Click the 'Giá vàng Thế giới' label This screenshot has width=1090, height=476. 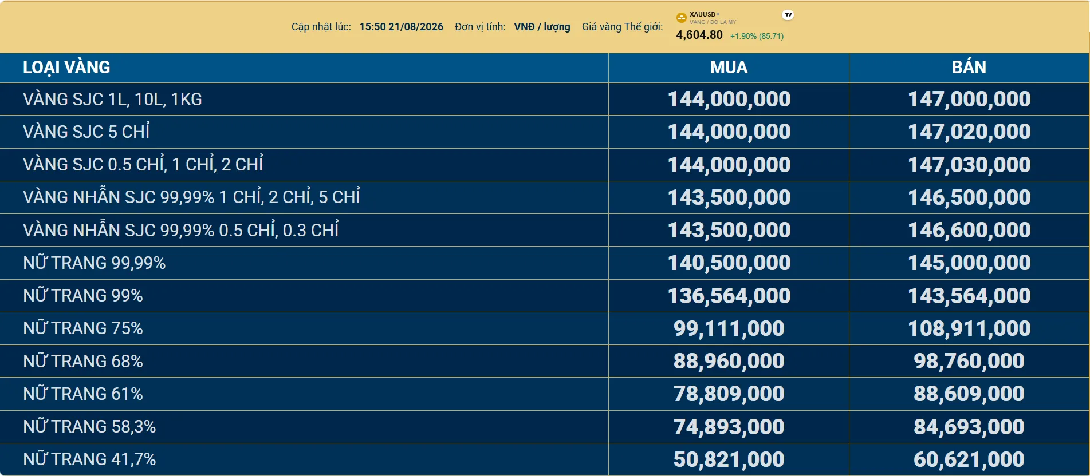pos(622,27)
